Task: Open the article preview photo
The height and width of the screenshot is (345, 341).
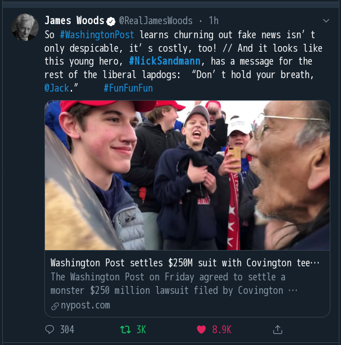Action: click(187, 175)
